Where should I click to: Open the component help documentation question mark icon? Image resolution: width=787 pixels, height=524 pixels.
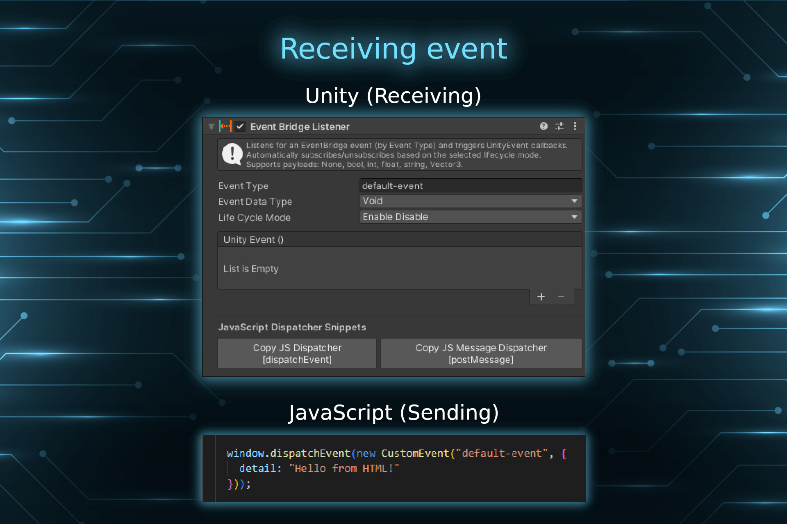click(x=544, y=126)
